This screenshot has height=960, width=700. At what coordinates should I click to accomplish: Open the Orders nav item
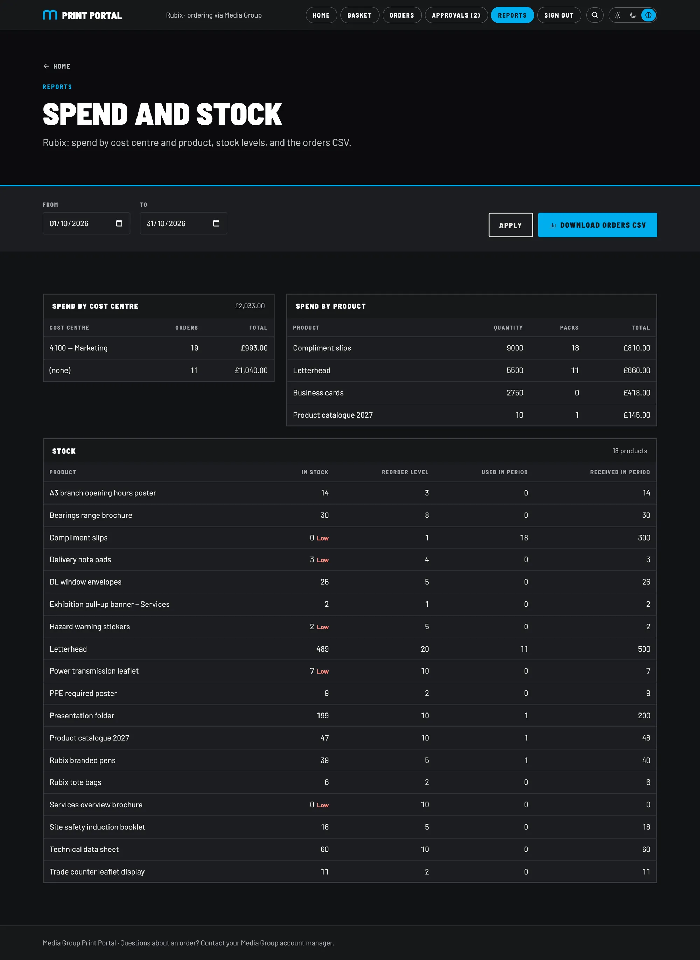(x=402, y=15)
